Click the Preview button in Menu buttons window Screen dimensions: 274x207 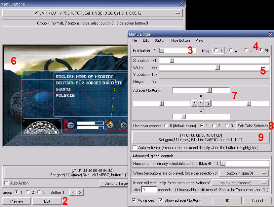[17, 201]
